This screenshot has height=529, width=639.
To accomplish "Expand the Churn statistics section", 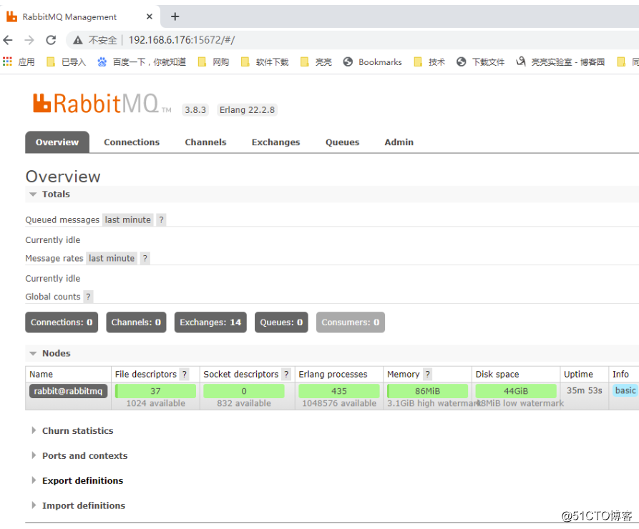I will click(77, 430).
